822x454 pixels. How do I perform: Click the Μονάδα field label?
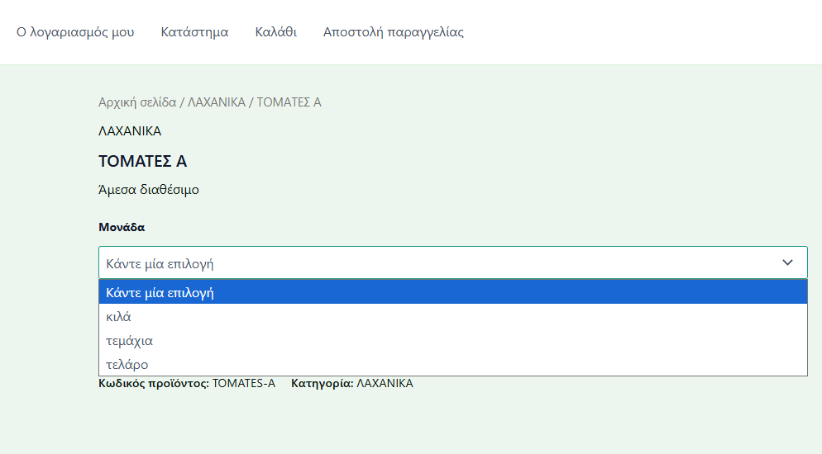[122, 227]
